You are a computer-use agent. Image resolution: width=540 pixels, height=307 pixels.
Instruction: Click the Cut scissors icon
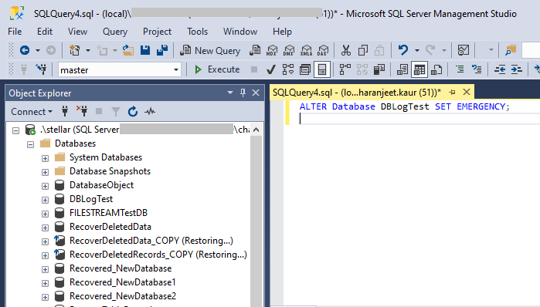346,51
